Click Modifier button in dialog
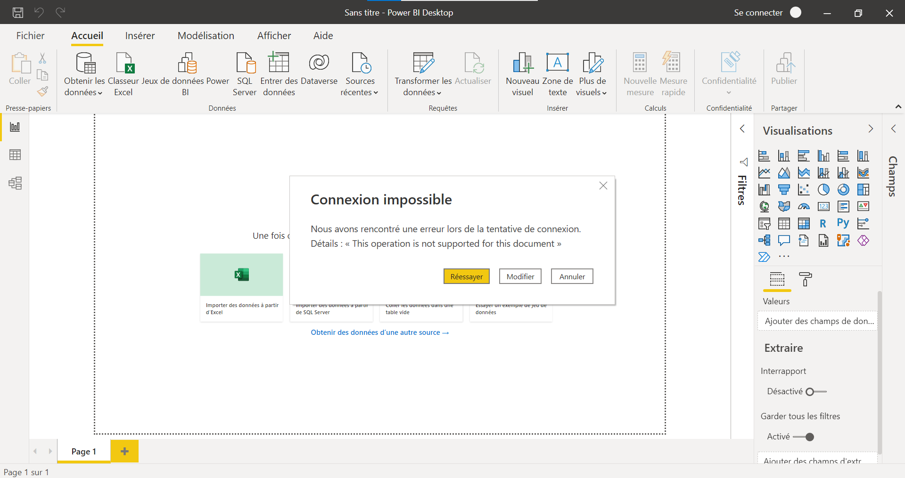Screen dimensions: 905x478 point(520,276)
